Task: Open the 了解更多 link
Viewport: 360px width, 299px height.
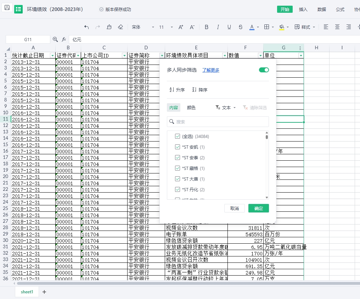Action: 211,70
